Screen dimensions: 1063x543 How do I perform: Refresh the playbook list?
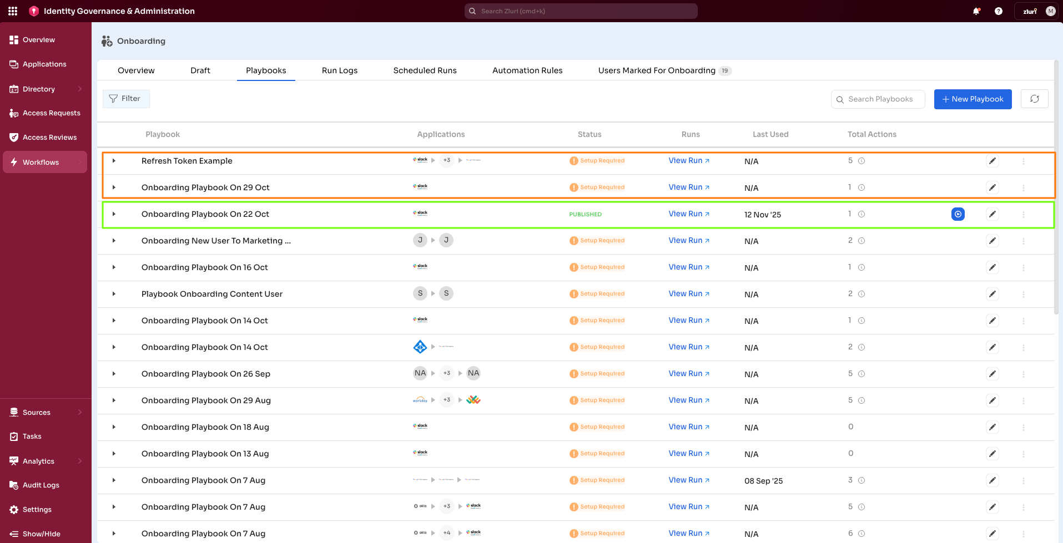click(1034, 99)
